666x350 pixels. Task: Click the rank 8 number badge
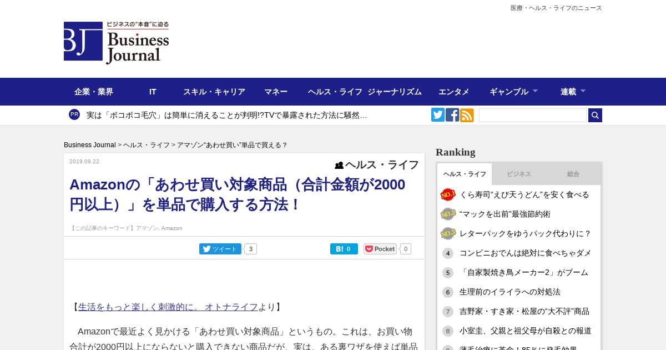448,331
